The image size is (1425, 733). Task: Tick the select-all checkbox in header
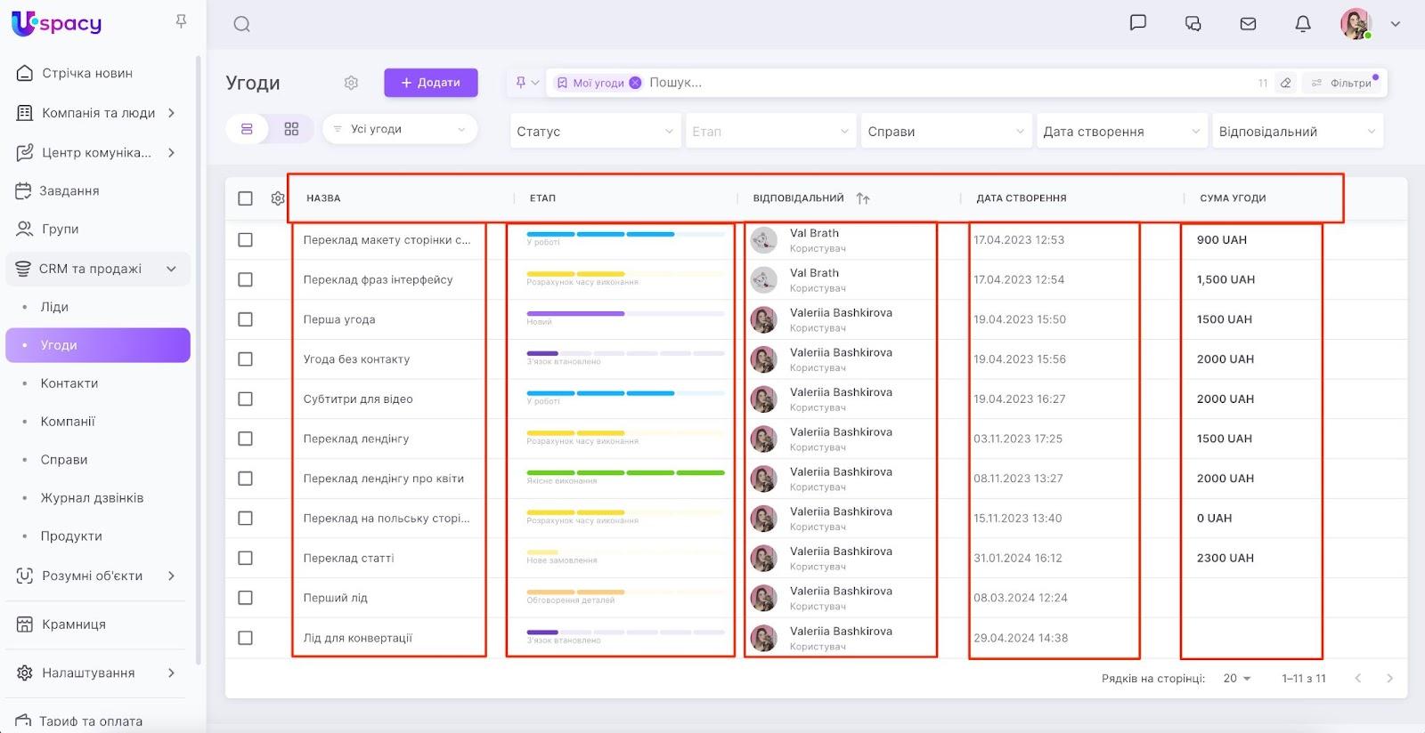(246, 198)
